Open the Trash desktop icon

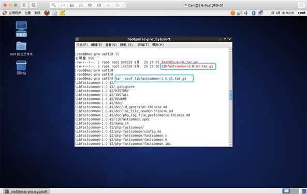(x=21, y=67)
